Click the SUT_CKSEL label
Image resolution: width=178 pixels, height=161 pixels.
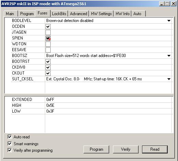(23, 79)
